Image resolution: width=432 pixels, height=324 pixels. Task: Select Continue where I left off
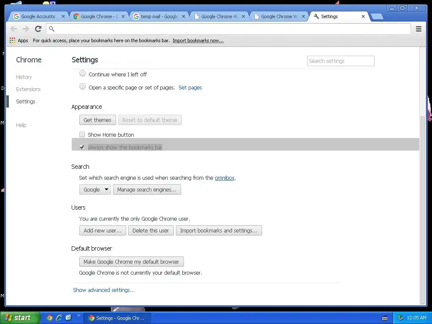pyautogui.click(x=82, y=73)
